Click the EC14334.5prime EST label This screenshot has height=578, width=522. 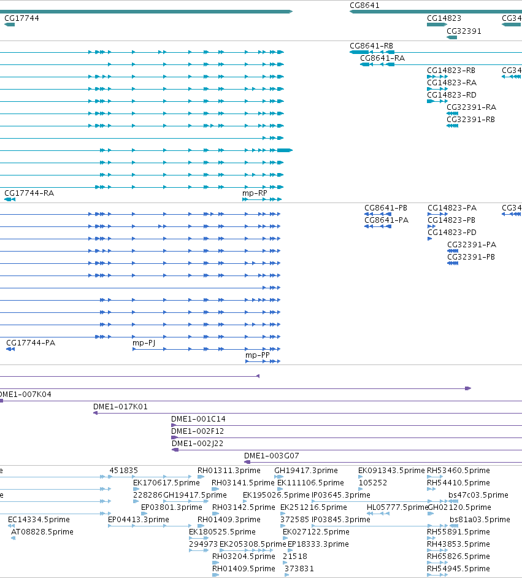[x=39, y=519]
